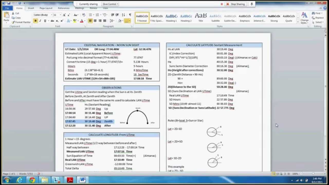Open the font size dropdown
This screenshot has height=185, width=329.
[x=60, y=15]
